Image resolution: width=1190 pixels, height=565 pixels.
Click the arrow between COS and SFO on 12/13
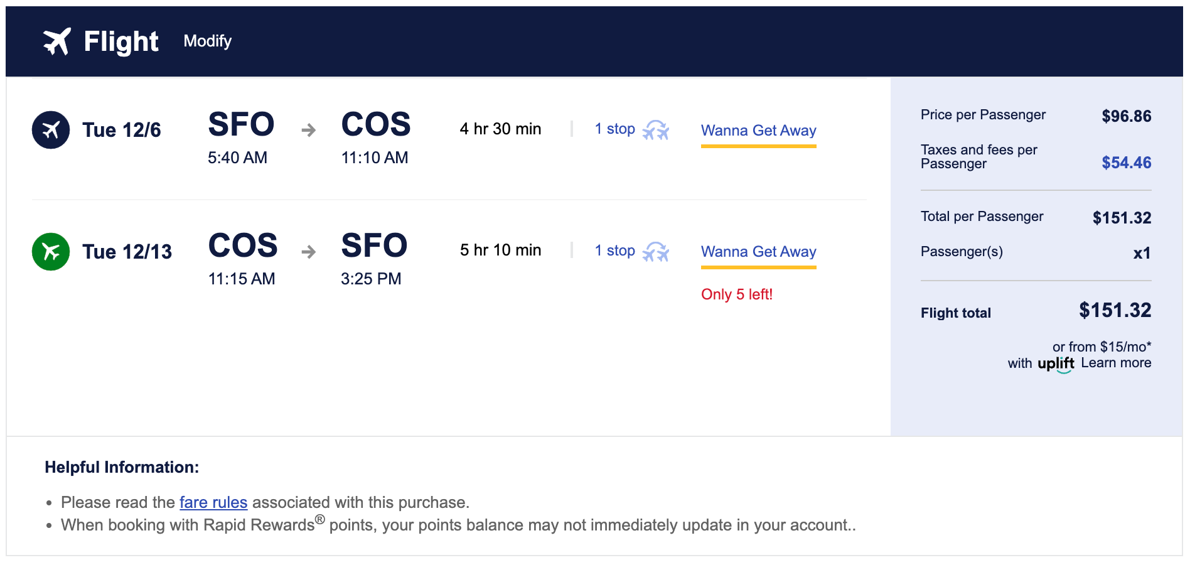[x=308, y=252]
